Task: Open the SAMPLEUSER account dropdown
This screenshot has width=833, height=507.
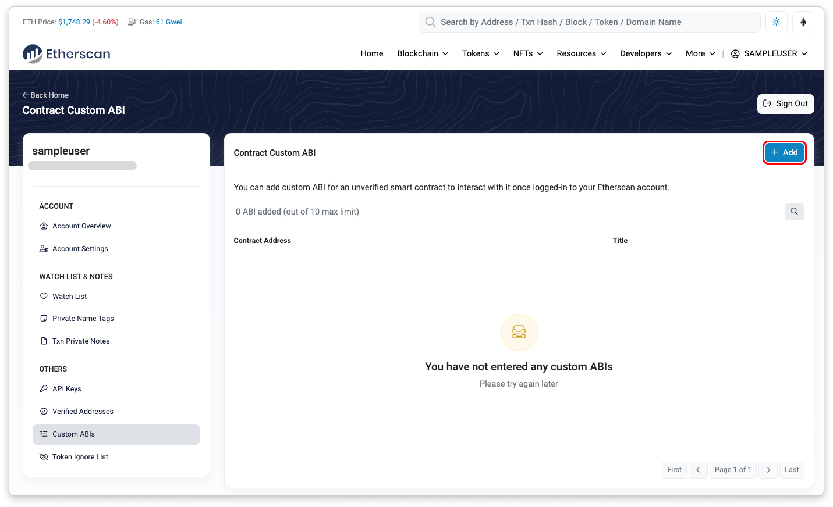Action: (769, 53)
